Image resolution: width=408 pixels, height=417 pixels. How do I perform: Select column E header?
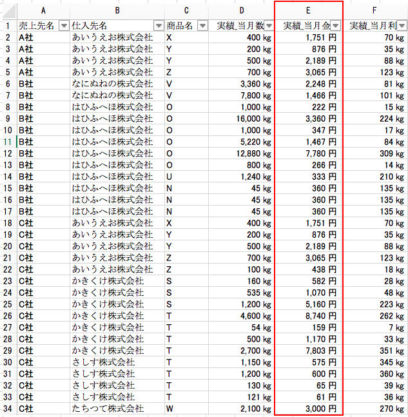click(308, 11)
